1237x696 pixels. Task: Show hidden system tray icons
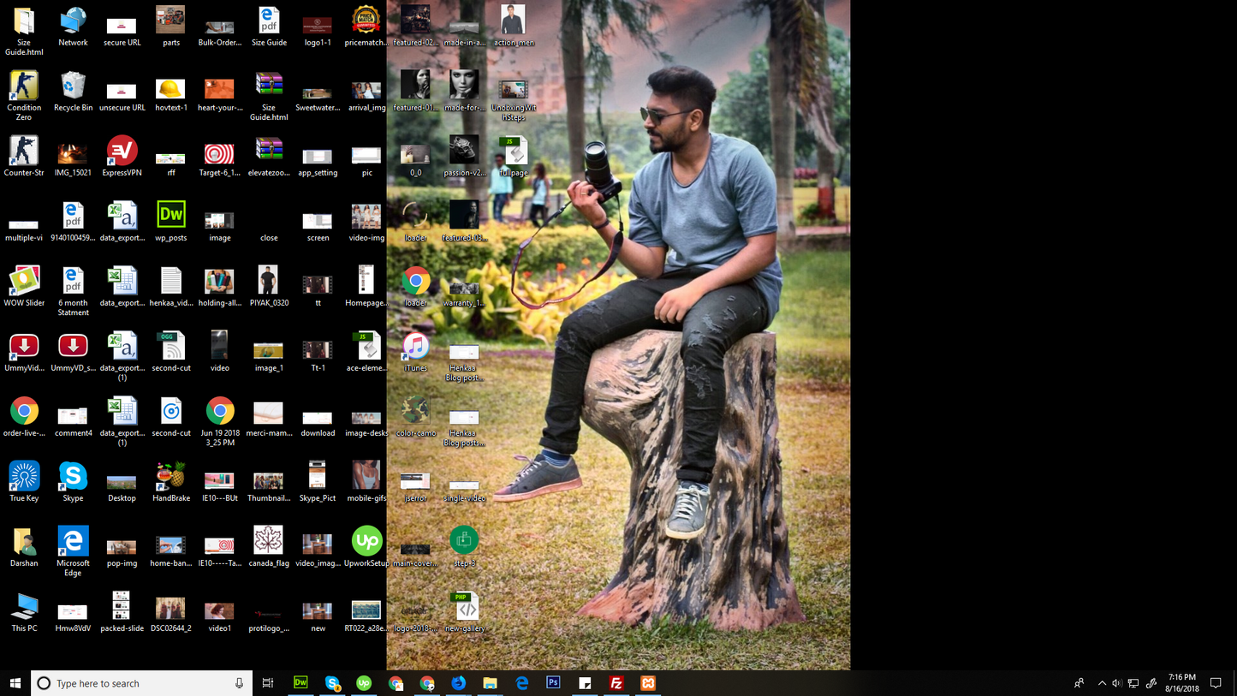tap(1102, 683)
